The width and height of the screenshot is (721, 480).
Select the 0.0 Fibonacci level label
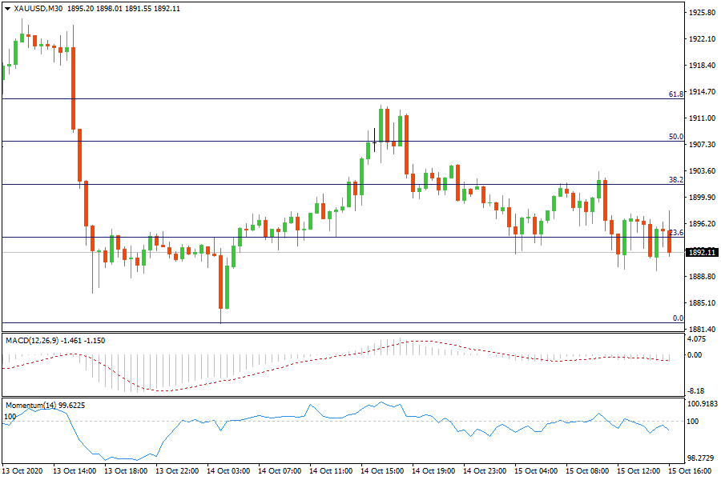pyautogui.click(x=677, y=318)
